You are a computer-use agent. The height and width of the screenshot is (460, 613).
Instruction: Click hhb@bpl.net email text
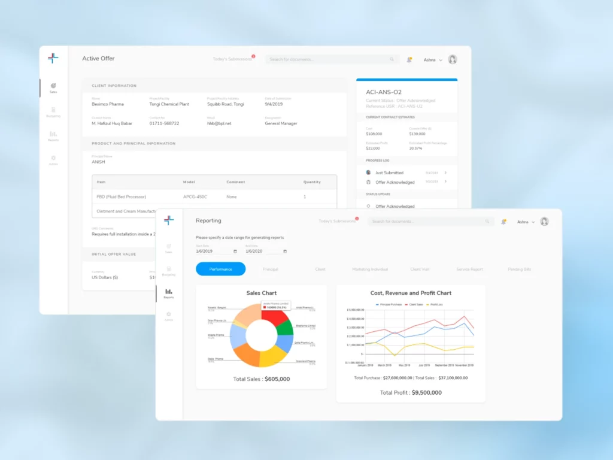coord(219,123)
